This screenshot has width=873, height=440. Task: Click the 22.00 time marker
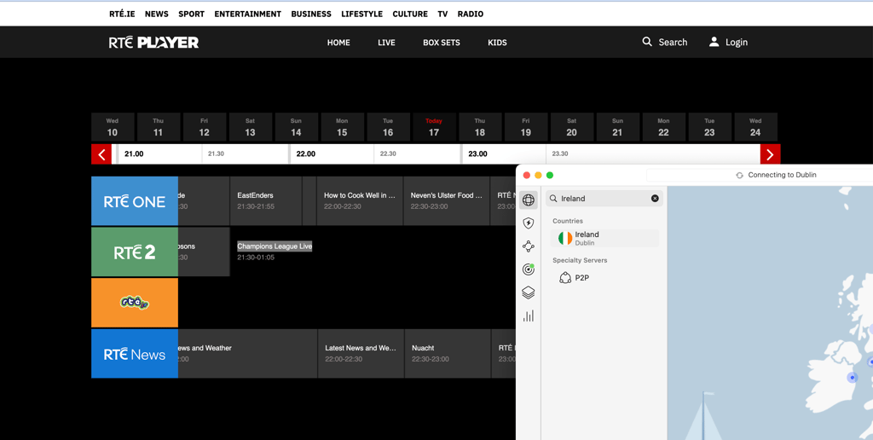[306, 154]
